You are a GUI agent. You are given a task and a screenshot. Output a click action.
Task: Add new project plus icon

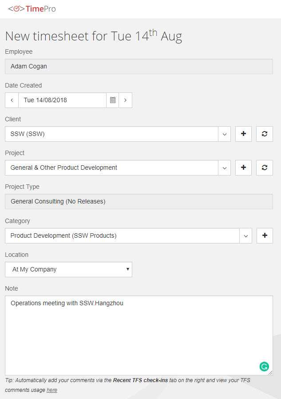[243, 168]
